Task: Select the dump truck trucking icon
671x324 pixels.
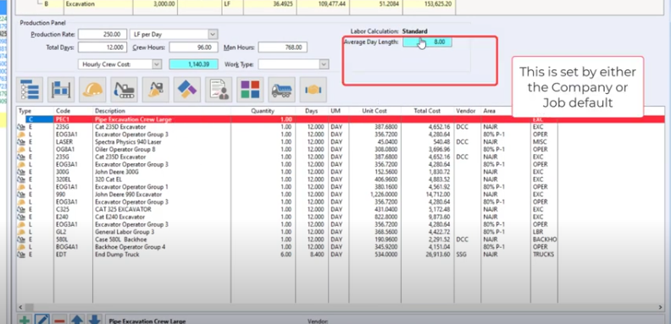Action: click(281, 90)
